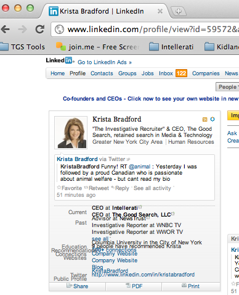
Task: Click the Share icon at profile bottom
Action: pos(69,286)
